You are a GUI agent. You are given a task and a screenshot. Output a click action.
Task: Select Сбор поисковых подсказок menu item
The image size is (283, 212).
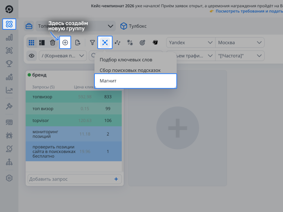[135, 70]
